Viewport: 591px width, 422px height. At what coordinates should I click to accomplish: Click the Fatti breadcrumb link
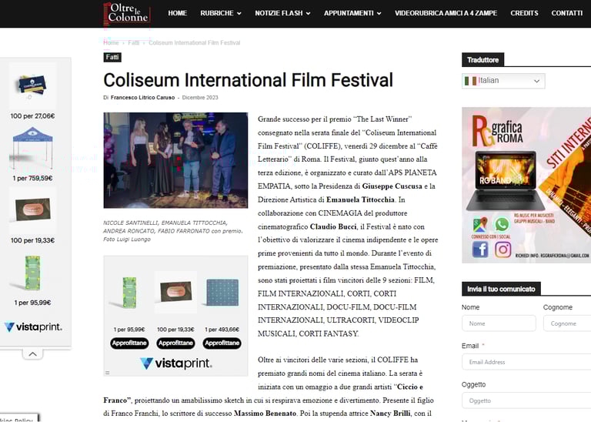(133, 42)
